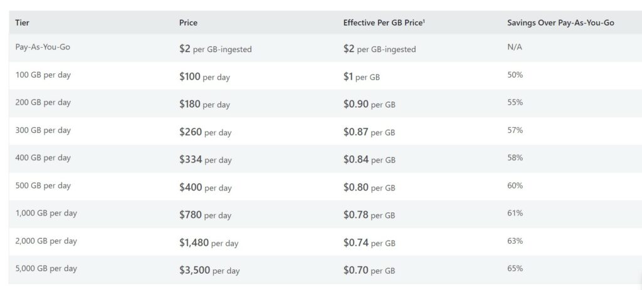Screen dimensions: 642x290
Task: Select the $0.74 per GB effective price
Action: point(369,242)
